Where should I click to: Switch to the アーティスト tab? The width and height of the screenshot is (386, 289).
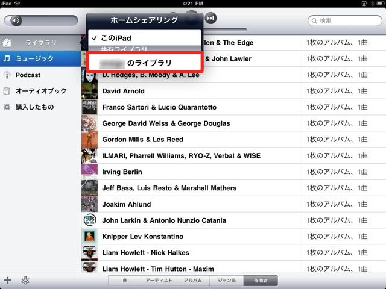[x=159, y=281]
